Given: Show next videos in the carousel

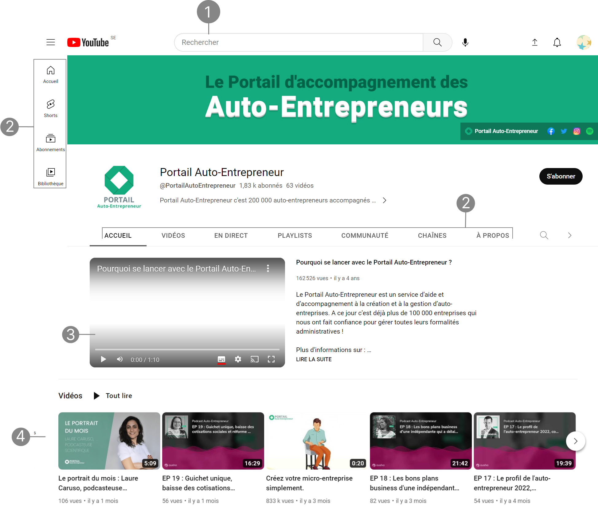Looking at the screenshot, I should [x=576, y=441].
